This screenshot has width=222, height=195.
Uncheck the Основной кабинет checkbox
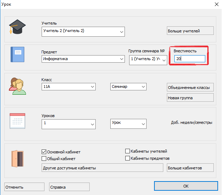pyautogui.click(x=44, y=151)
